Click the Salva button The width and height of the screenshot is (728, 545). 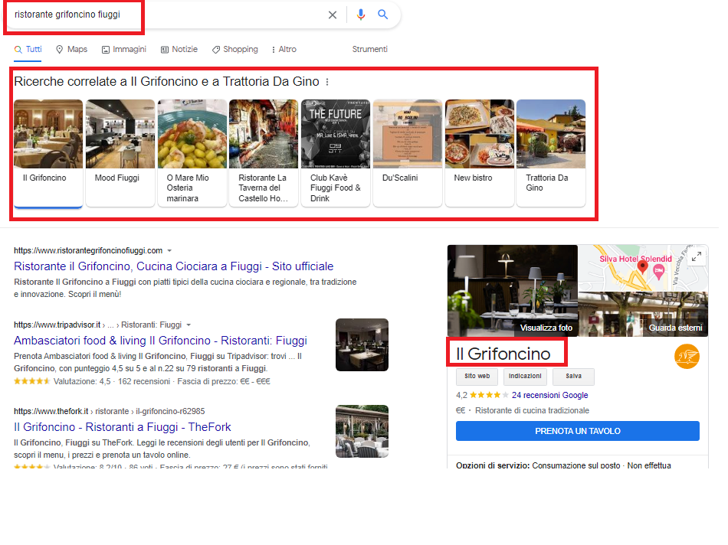(x=573, y=376)
